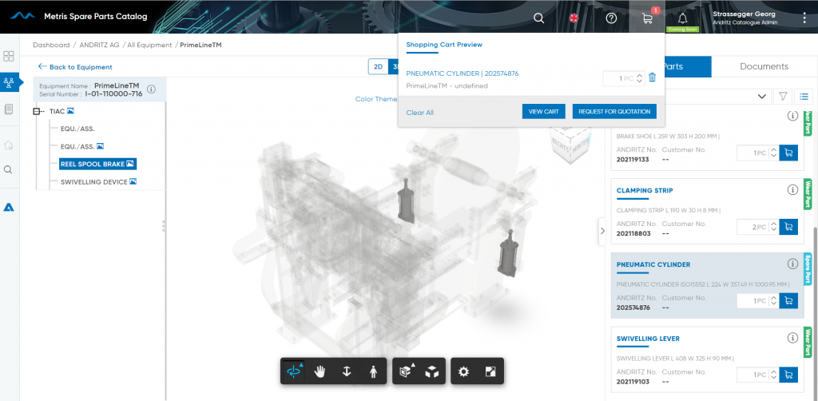Adjust the Clamping Strip quantity stepper
This screenshot has height=401, width=818.
[774, 227]
